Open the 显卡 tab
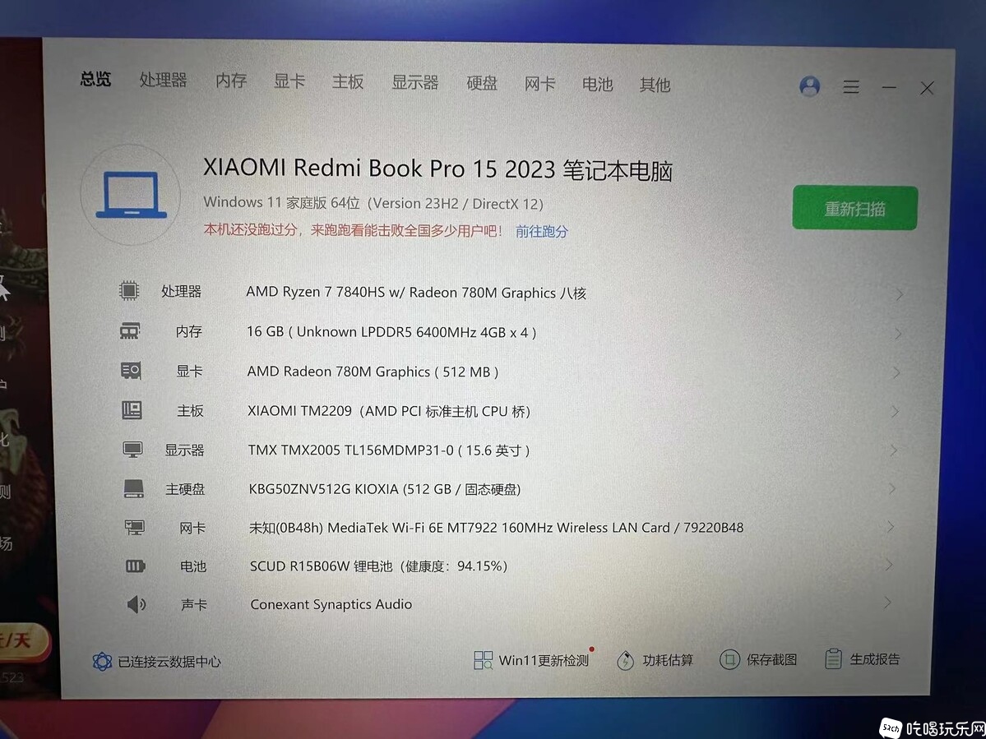 click(289, 81)
